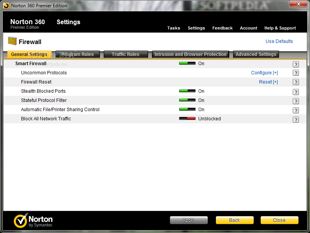Click help icon for Uncommon Protocols
Image resolution: width=310 pixels, height=233 pixels.
pyautogui.click(x=295, y=73)
